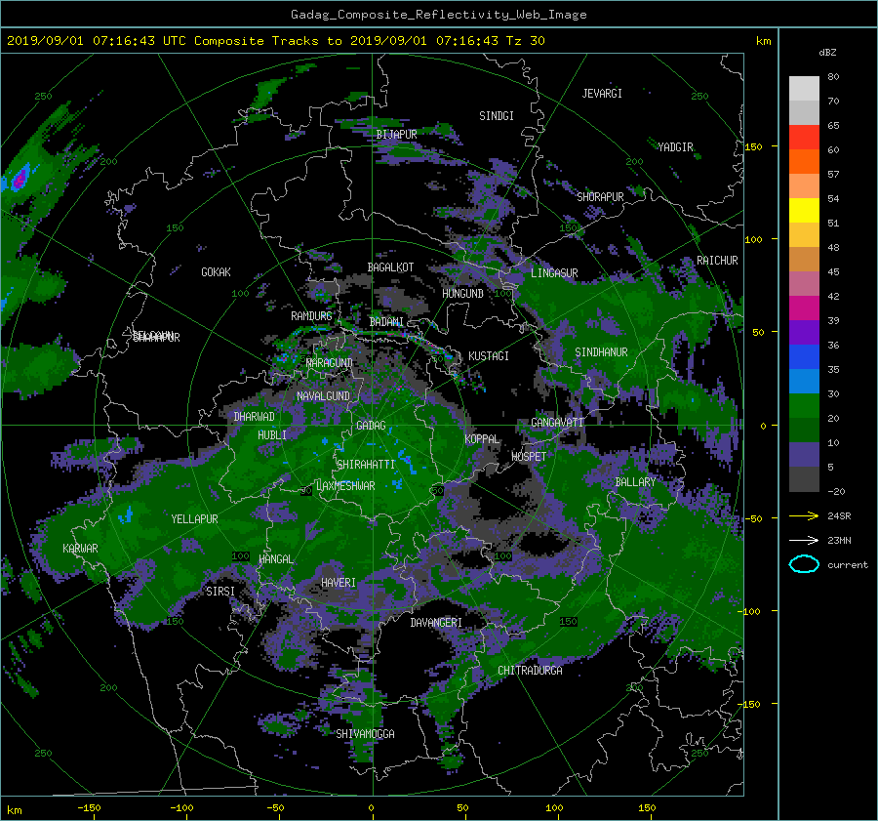878x821 pixels.
Task: Click the NAVALGUND city label
Action: pos(323,396)
